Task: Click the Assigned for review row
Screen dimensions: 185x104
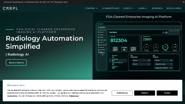Action: click(x=164, y=64)
